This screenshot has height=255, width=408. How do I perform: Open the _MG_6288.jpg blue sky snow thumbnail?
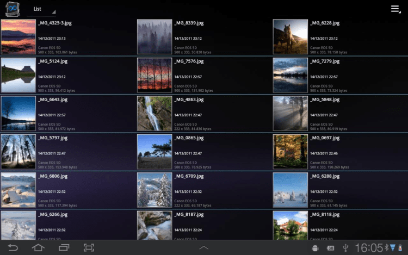pyautogui.click(x=290, y=190)
